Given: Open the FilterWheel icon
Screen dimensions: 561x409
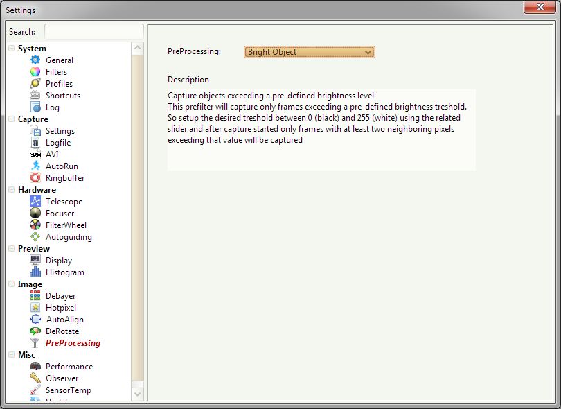Looking at the screenshot, I should [x=35, y=225].
